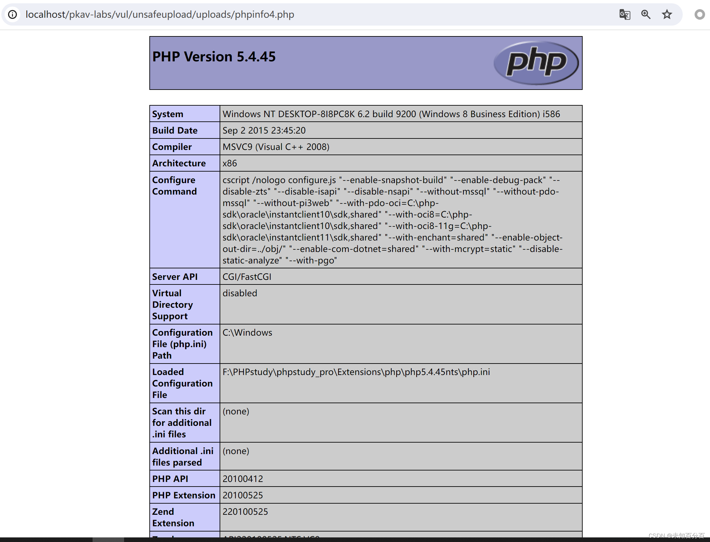Click the zoom magnifier icon in address bar
This screenshot has height=542, width=710.
pos(646,14)
